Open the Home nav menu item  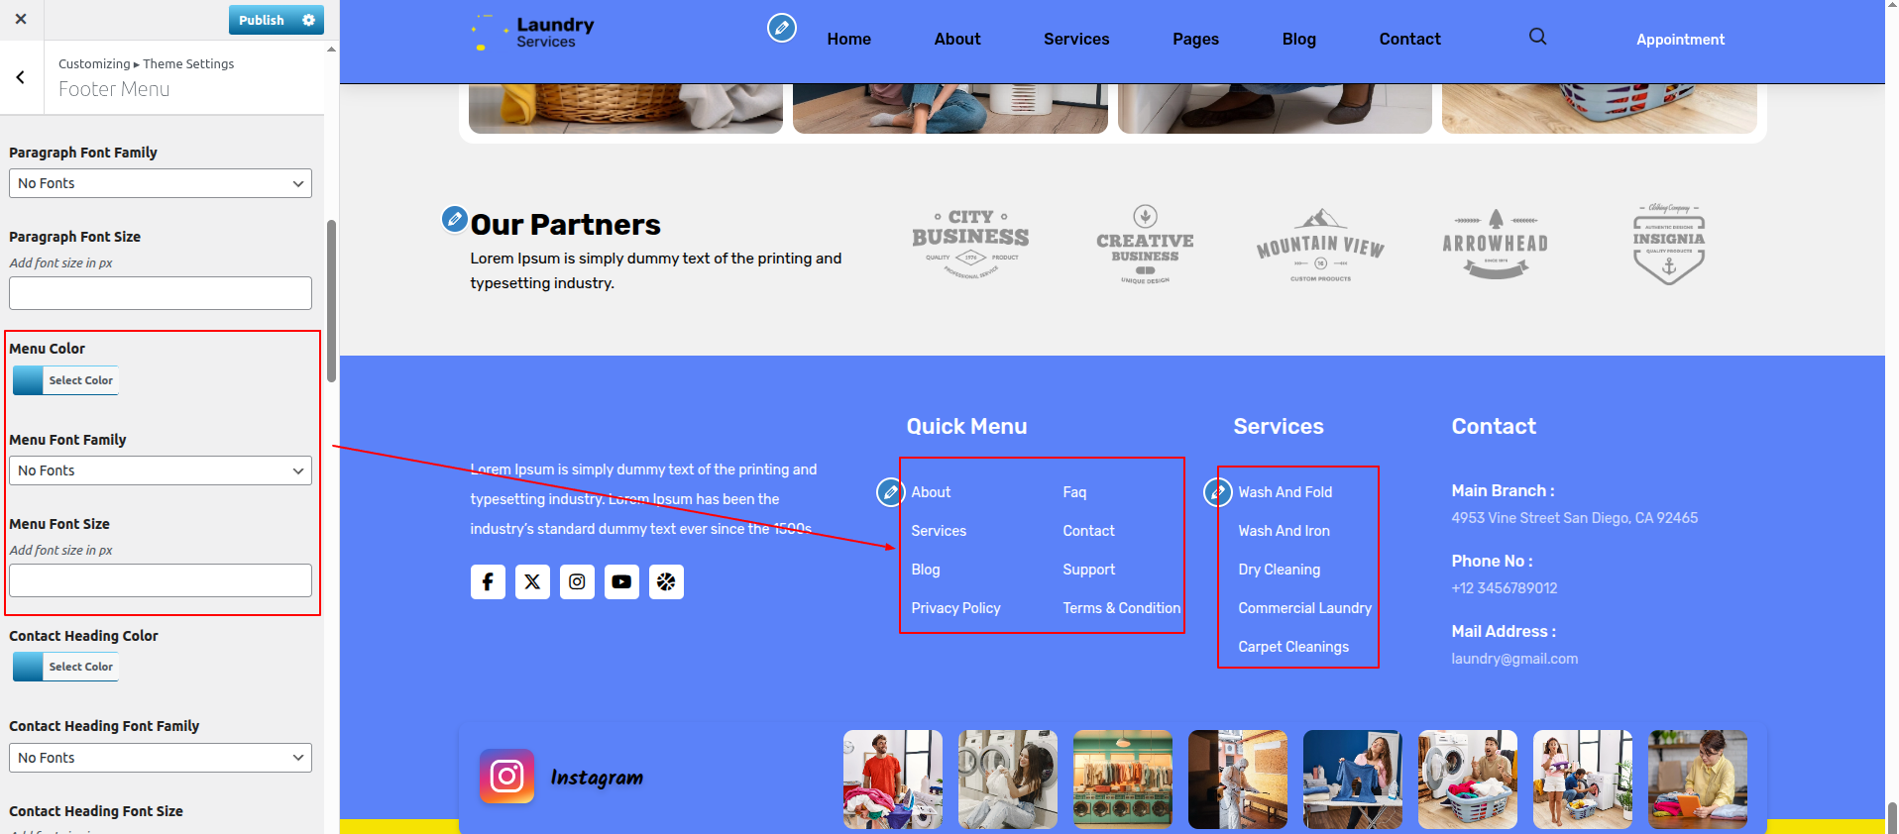(x=849, y=39)
